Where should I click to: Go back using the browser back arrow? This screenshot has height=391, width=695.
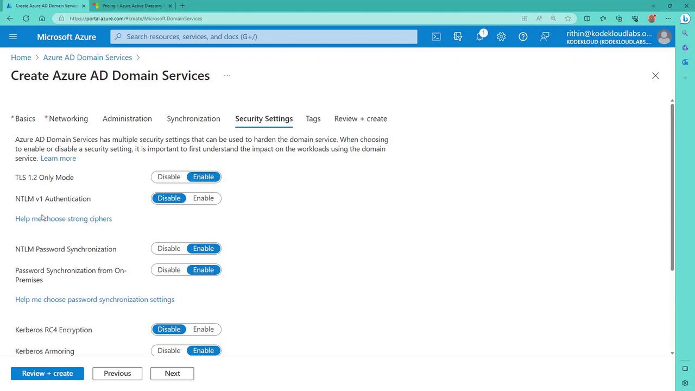[x=10, y=18]
